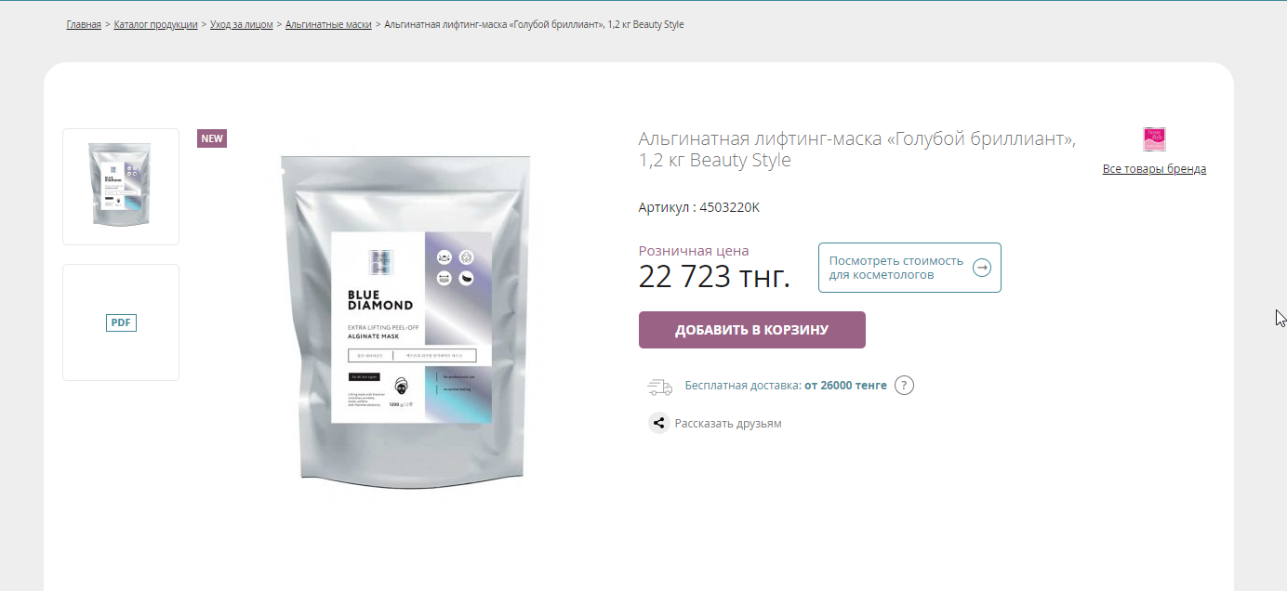Click the Beauty Style brand logo icon
Image resolution: width=1287 pixels, height=591 pixels.
click(1154, 139)
